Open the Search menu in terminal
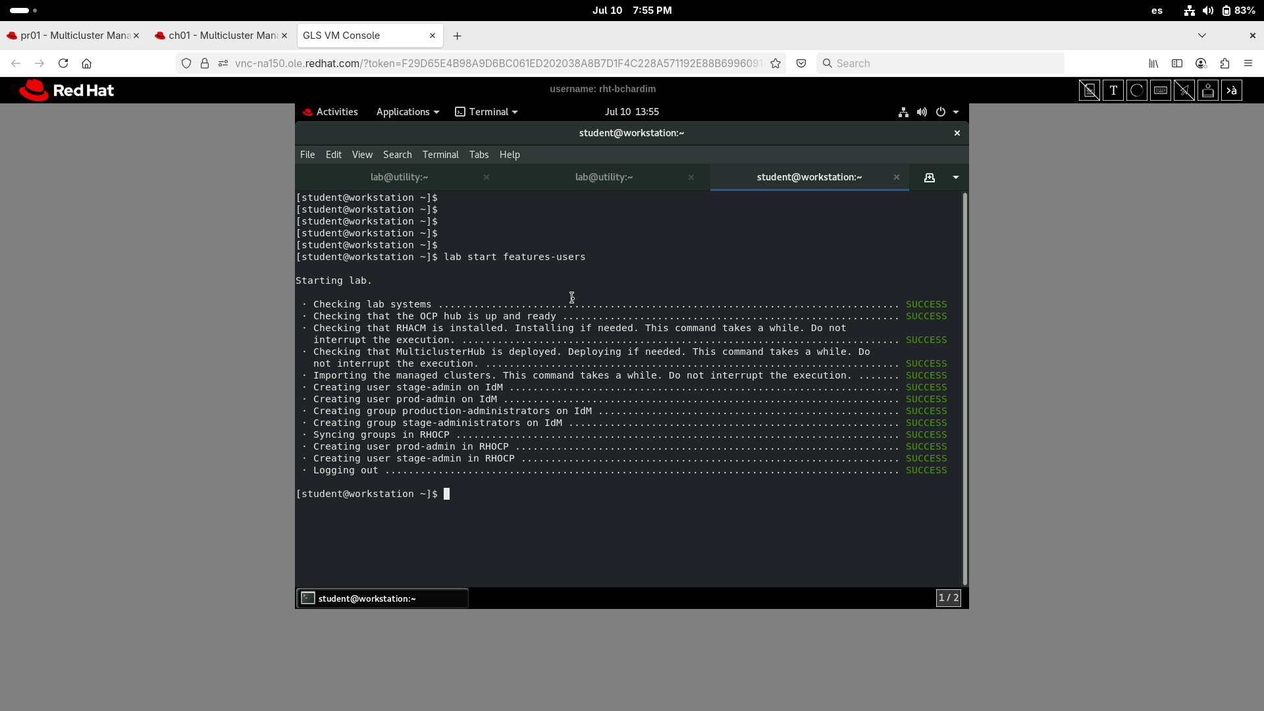The height and width of the screenshot is (711, 1264). 397,155
